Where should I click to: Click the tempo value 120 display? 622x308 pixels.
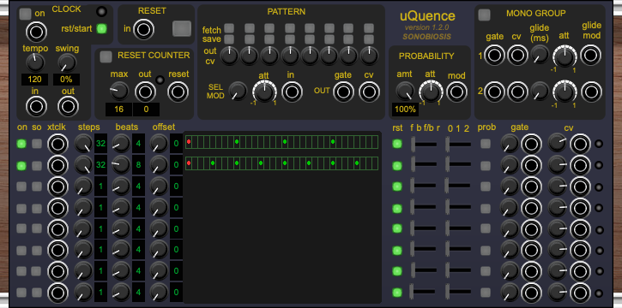coord(35,80)
